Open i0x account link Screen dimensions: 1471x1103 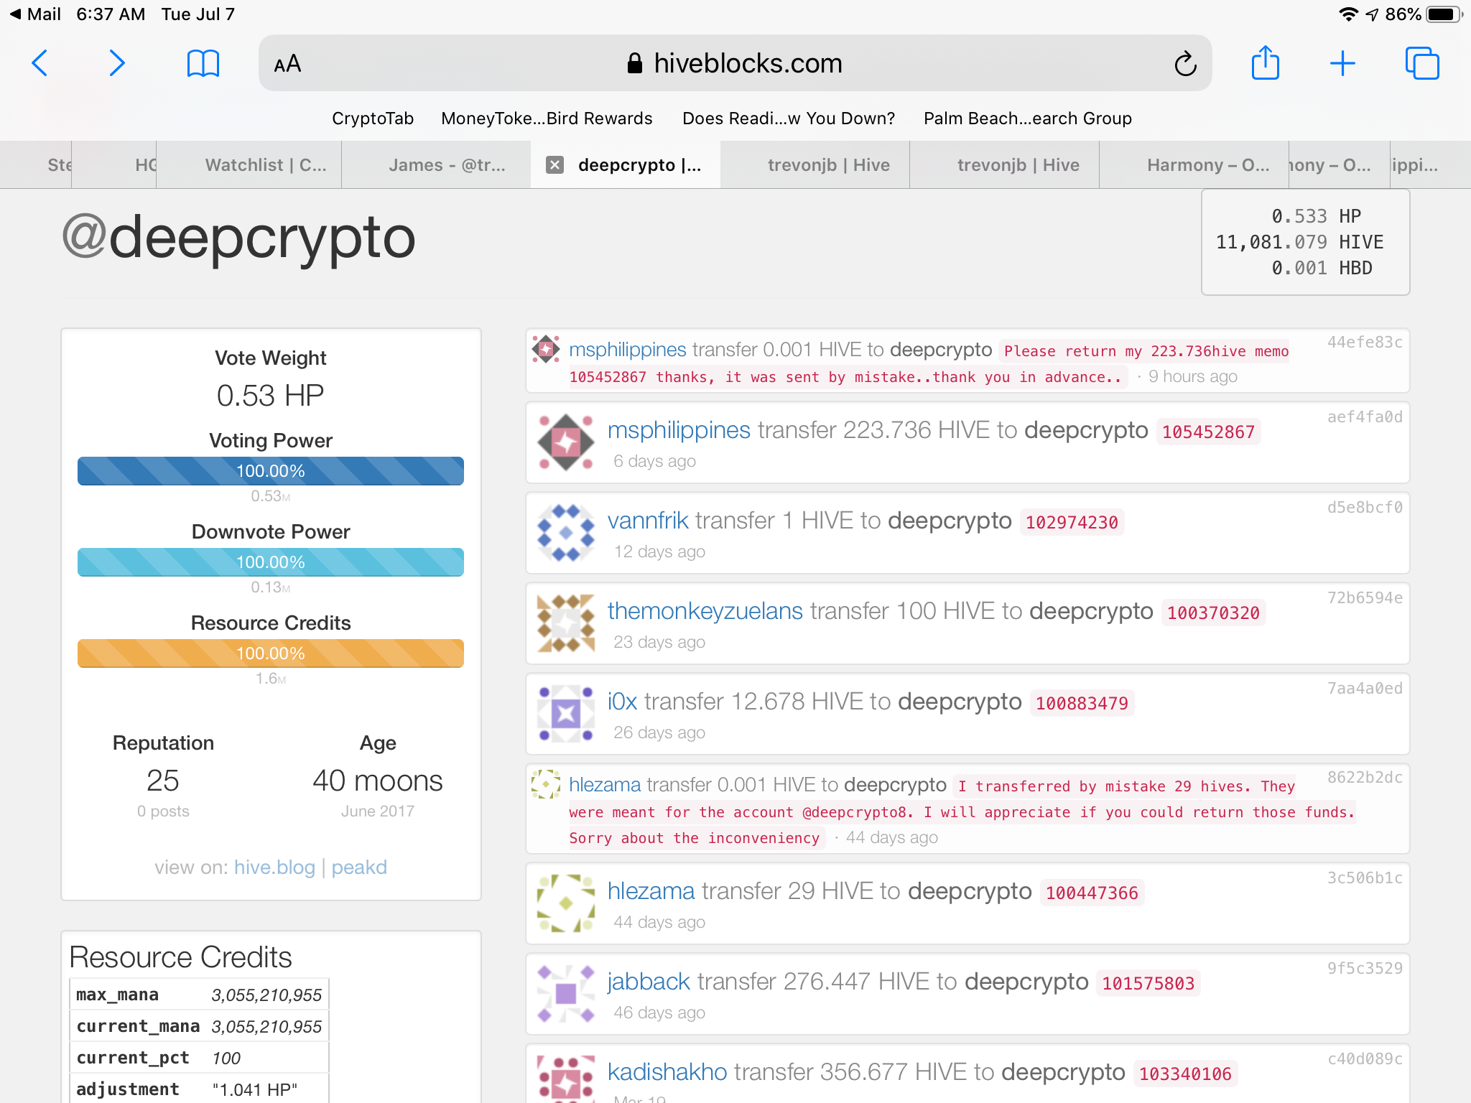pos(622,702)
